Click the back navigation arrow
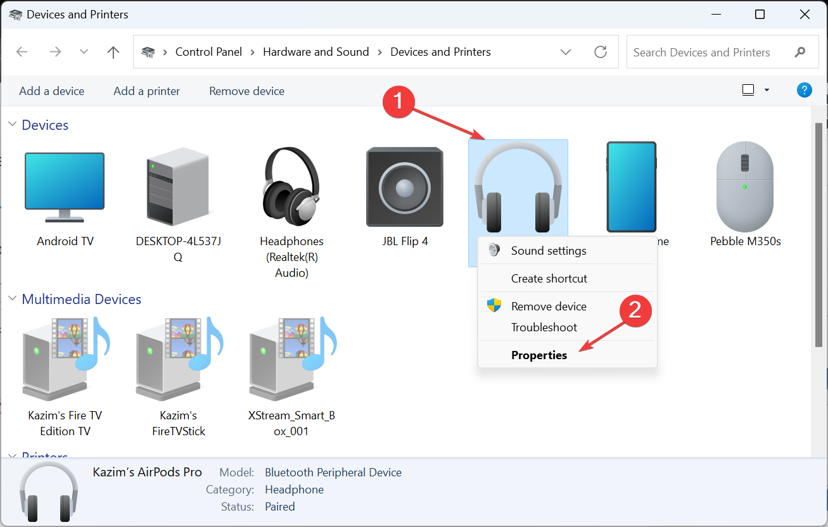828x527 pixels. click(x=22, y=52)
